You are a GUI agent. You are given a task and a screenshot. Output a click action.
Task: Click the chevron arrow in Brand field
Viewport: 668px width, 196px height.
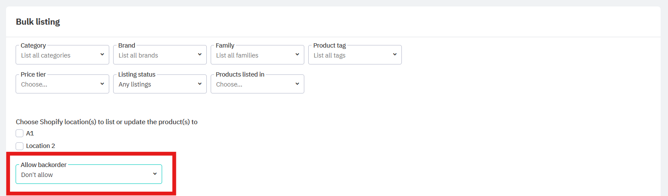(199, 55)
